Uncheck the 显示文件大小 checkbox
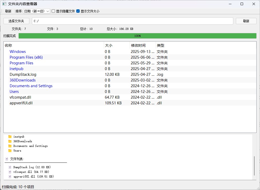Screen dimensions: 260x190 78,11
